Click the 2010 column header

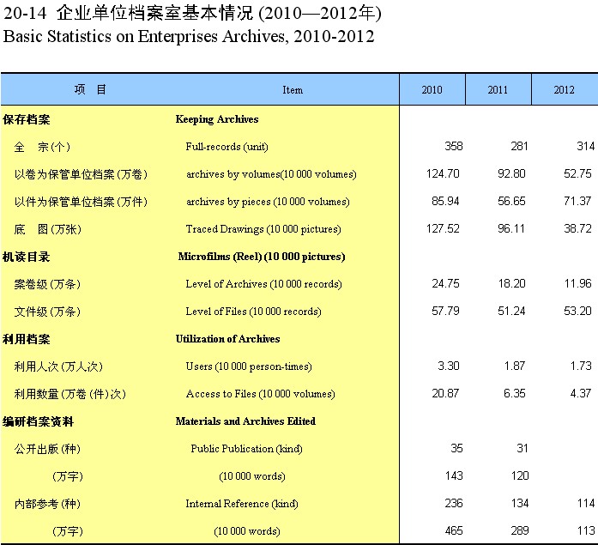[432, 89]
